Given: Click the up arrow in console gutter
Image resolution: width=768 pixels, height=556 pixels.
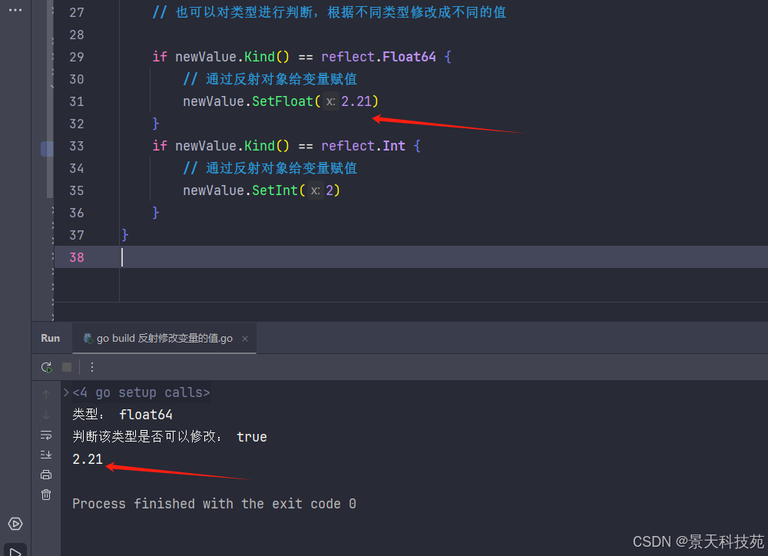Looking at the screenshot, I should click(46, 394).
